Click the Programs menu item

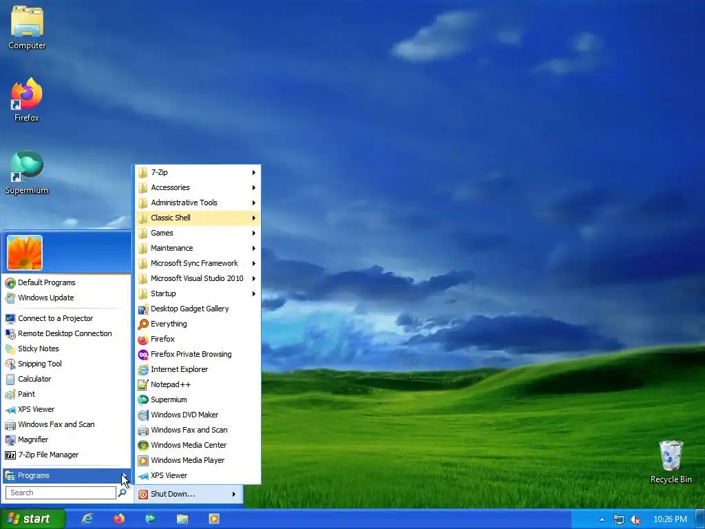66,475
